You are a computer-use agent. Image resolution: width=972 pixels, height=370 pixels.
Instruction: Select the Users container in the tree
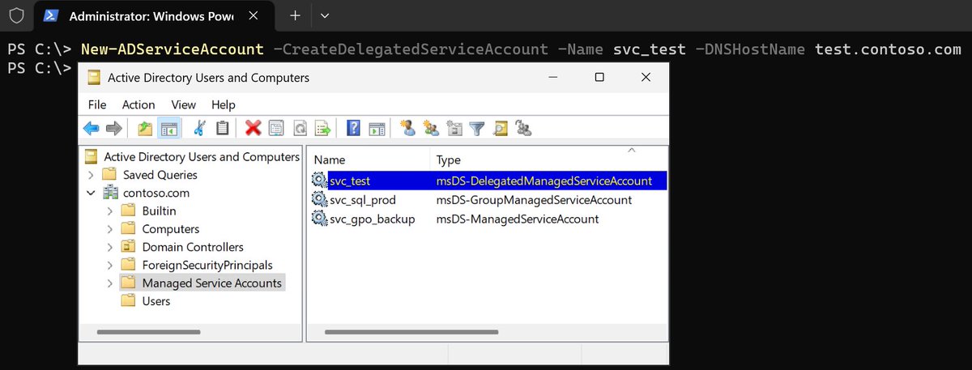[156, 301]
